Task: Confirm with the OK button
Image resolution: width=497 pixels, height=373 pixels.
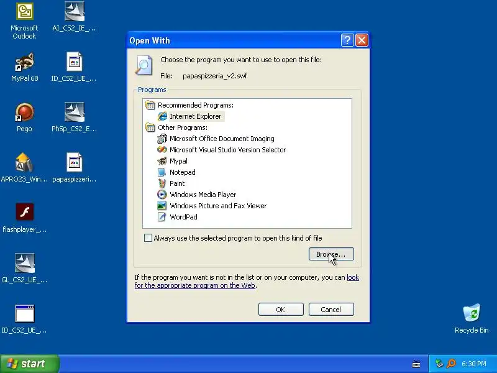Action: [281, 309]
